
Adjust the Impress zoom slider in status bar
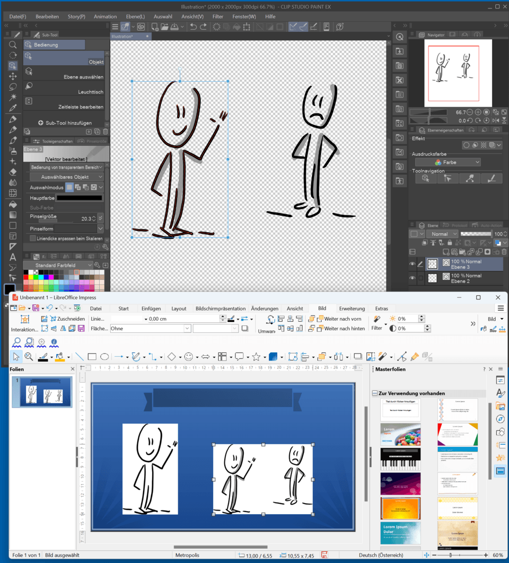(x=460, y=555)
